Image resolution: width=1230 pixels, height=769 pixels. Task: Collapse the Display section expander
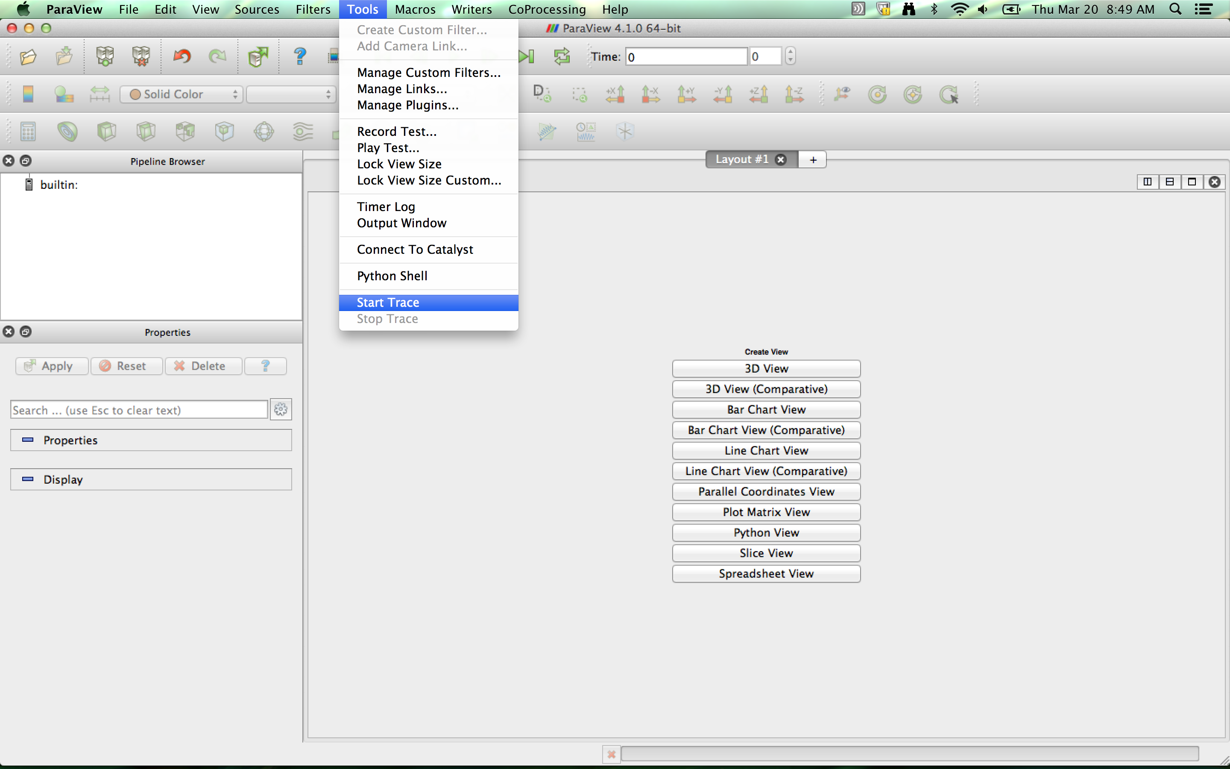(28, 479)
